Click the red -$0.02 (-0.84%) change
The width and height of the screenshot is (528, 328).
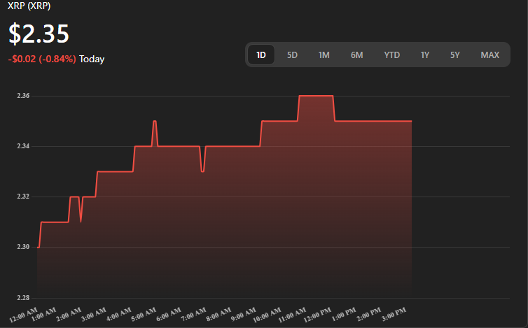[x=42, y=59]
